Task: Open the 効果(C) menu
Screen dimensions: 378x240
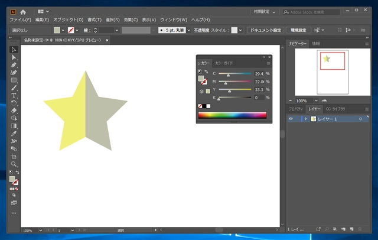Action: [131, 20]
